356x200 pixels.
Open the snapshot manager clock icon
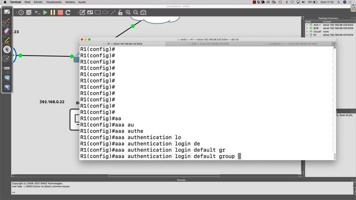point(21,12)
